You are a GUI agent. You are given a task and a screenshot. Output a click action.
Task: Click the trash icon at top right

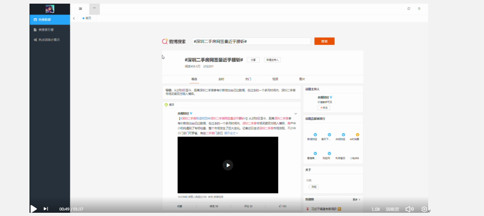point(419,8)
